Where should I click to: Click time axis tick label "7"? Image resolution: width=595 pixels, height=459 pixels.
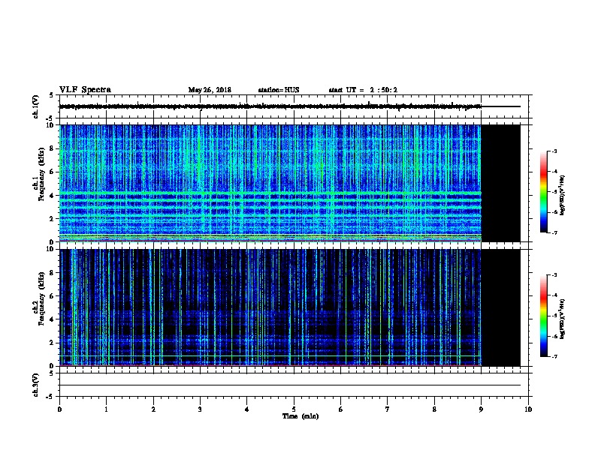(388, 409)
